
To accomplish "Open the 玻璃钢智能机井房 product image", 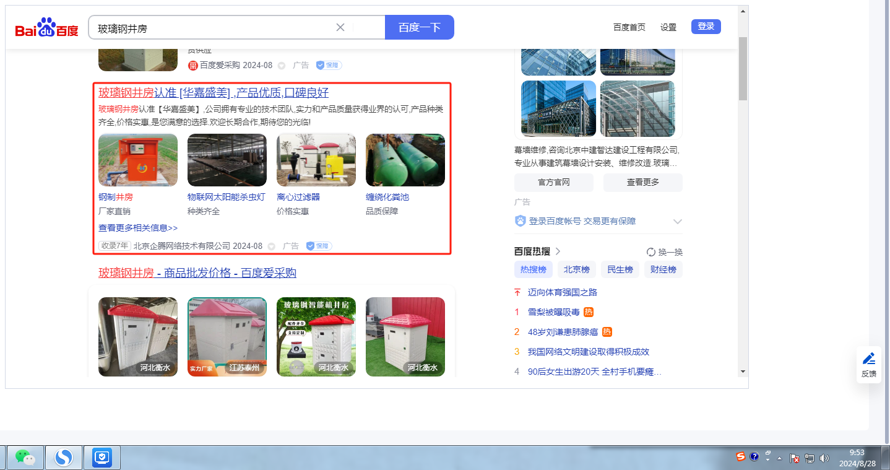I will pos(316,337).
